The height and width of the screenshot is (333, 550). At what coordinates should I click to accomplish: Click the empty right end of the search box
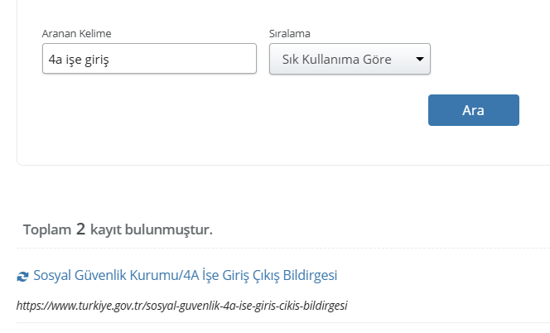click(x=224, y=59)
